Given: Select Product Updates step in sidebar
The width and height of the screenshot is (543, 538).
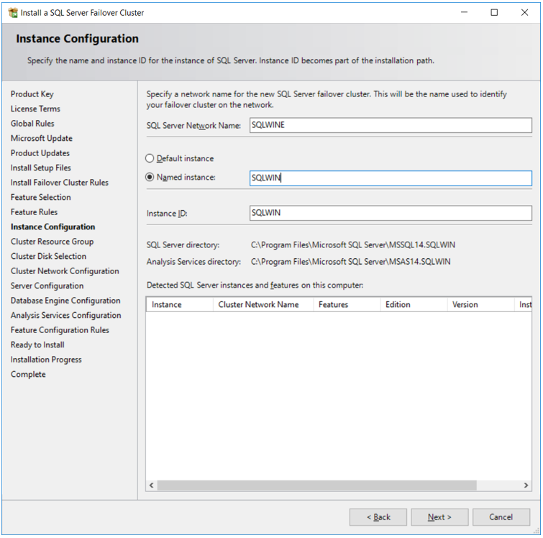Looking at the screenshot, I should click(40, 153).
